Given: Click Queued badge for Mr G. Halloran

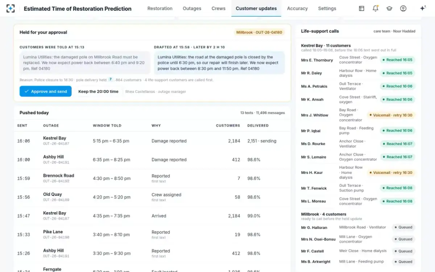Looking at the screenshot, I should click(403, 227).
